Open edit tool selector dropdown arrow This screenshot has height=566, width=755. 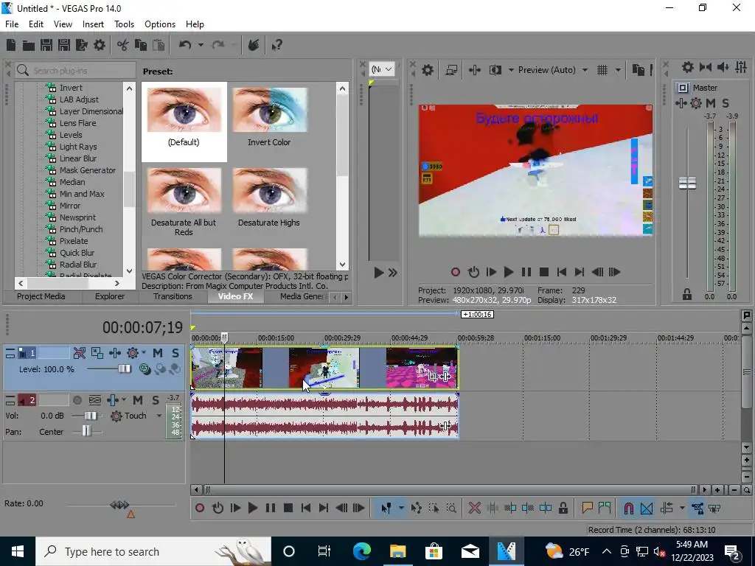click(x=400, y=508)
